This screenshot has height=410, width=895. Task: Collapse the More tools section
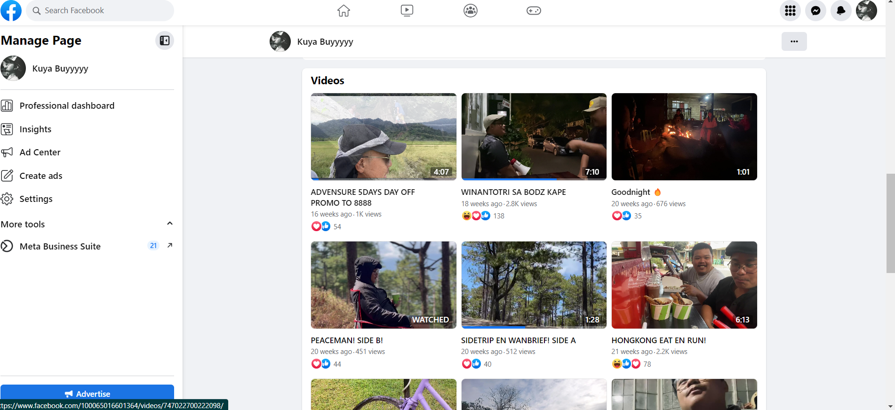point(170,224)
